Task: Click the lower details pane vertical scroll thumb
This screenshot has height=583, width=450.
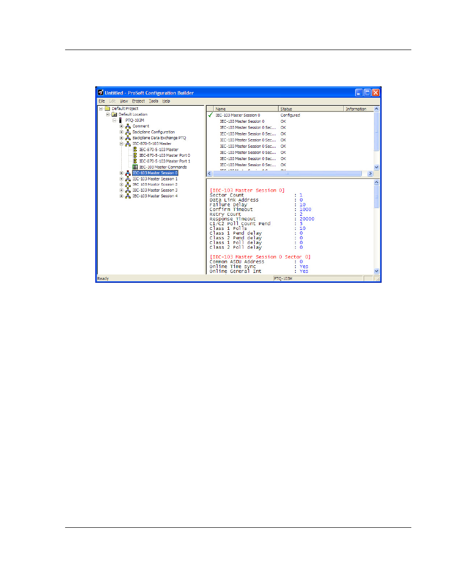Action: click(x=376, y=196)
